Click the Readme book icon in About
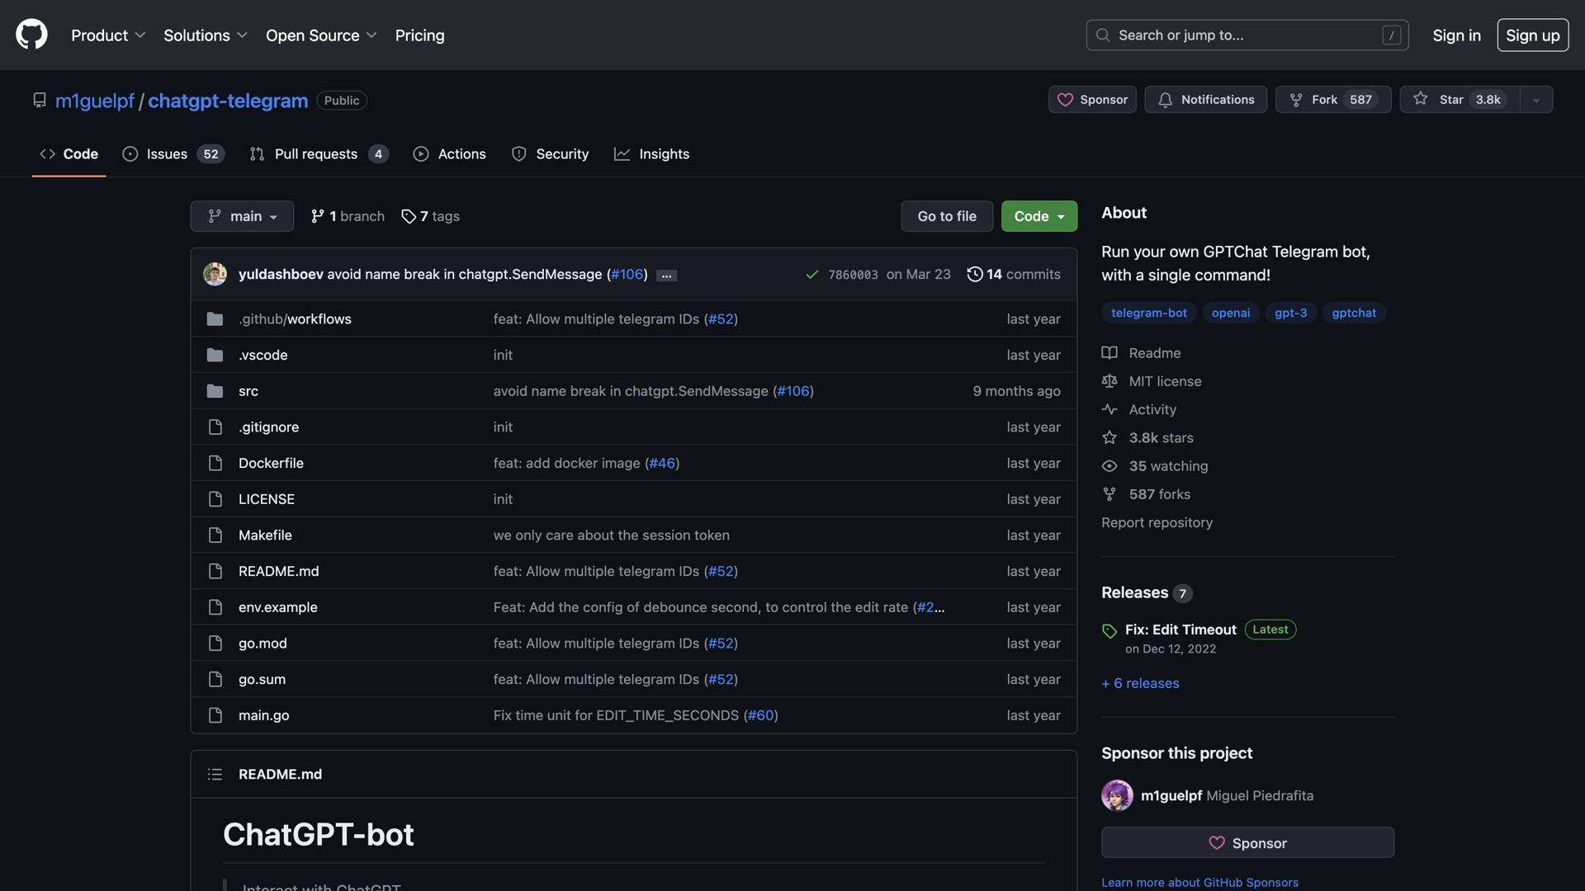The height and width of the screenshot is (891, 1585). point(1109,352)
